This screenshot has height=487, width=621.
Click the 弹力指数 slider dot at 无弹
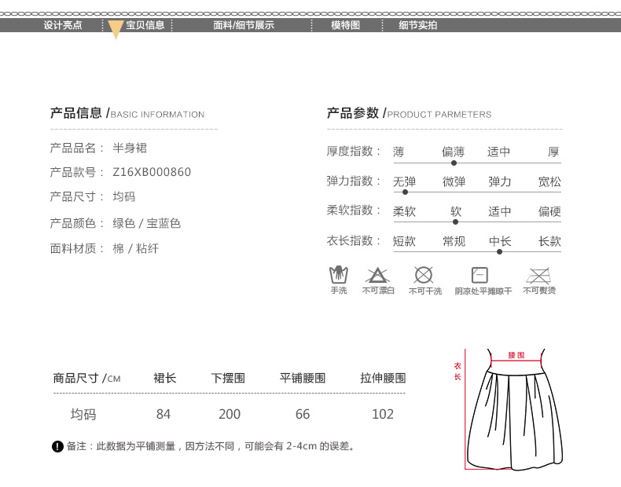(405, 192)
